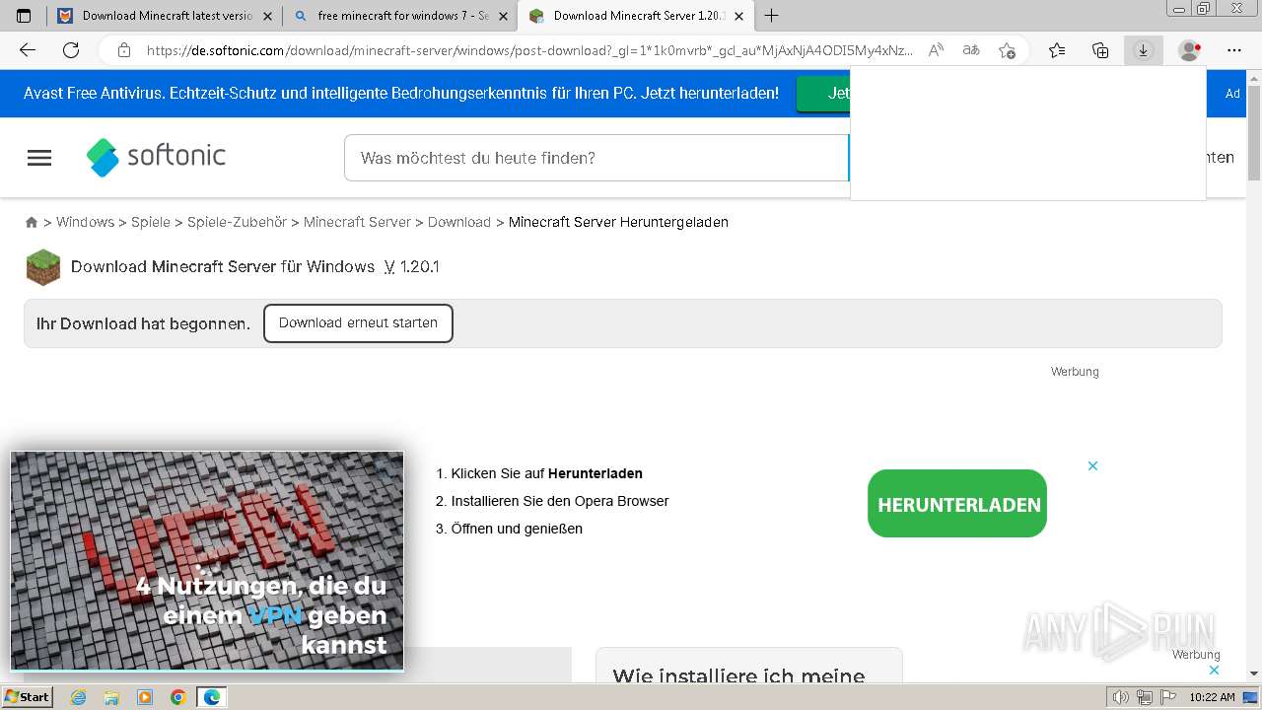
Task: Close the 'free minecraft for windows 7' tab
Action: coord(504,16)
